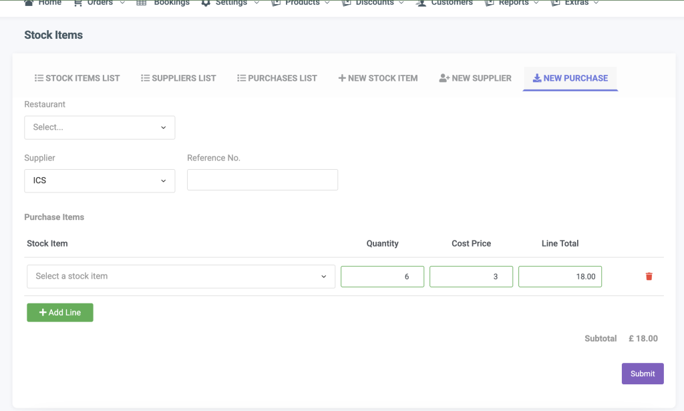Submit the purchase form
684x411 pixels.
642,374
